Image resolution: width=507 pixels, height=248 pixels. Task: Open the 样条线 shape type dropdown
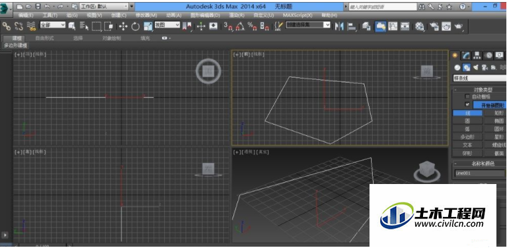[x=479, y=78]
